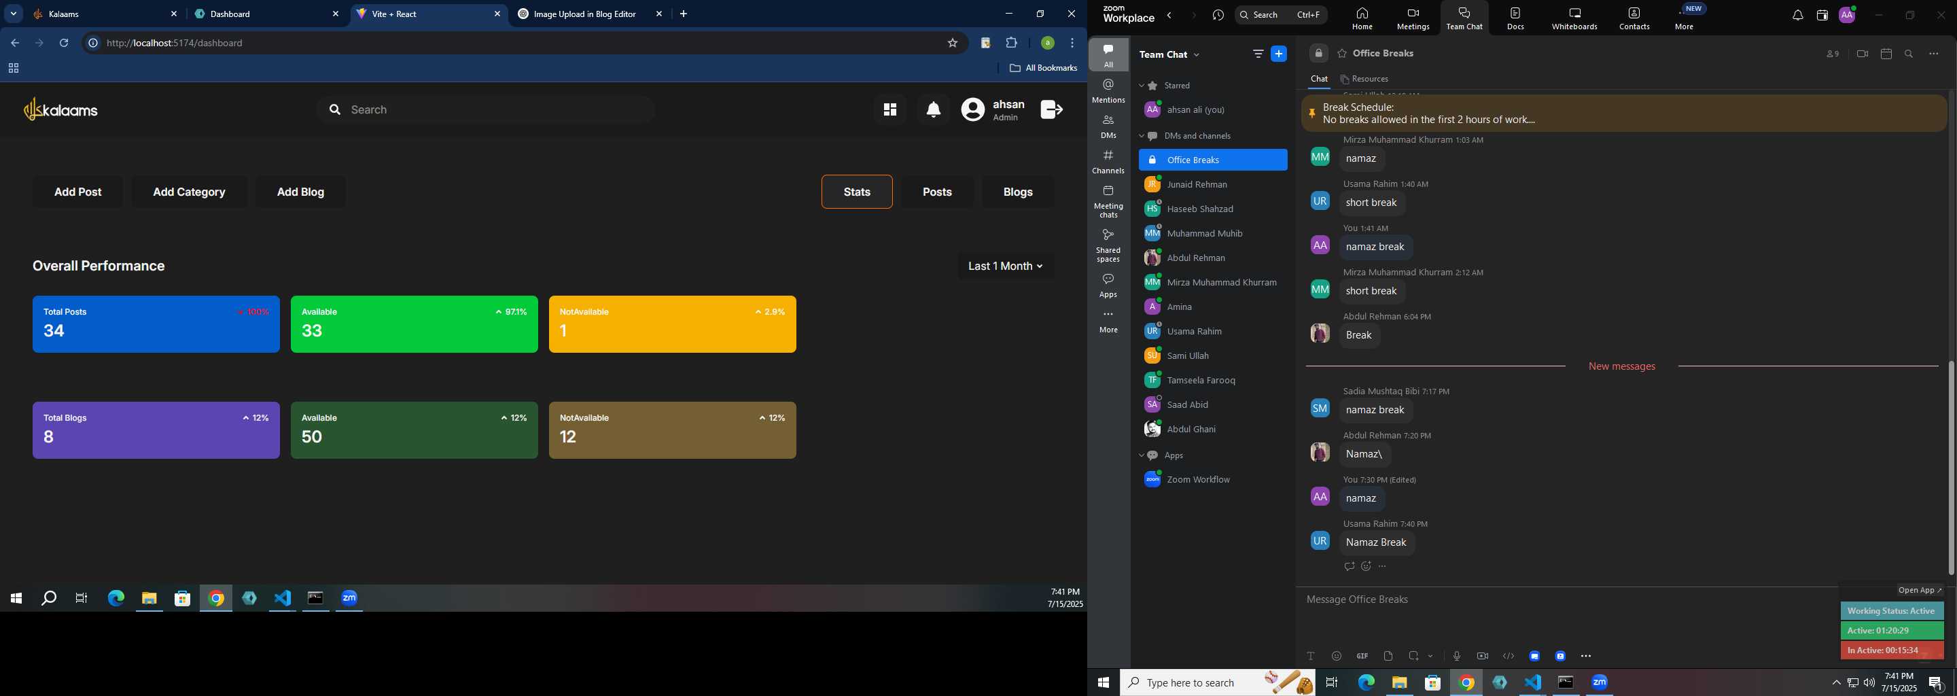The width and height of the screenshot is (1957, 696).
Task: Open Windows Action Center notifications icon
Action: click(x=1936, y=682)
